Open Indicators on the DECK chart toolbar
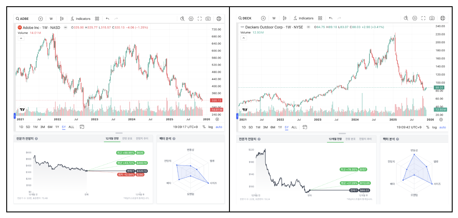The height and width of the screenshot is (218, 458). point(303,18)
